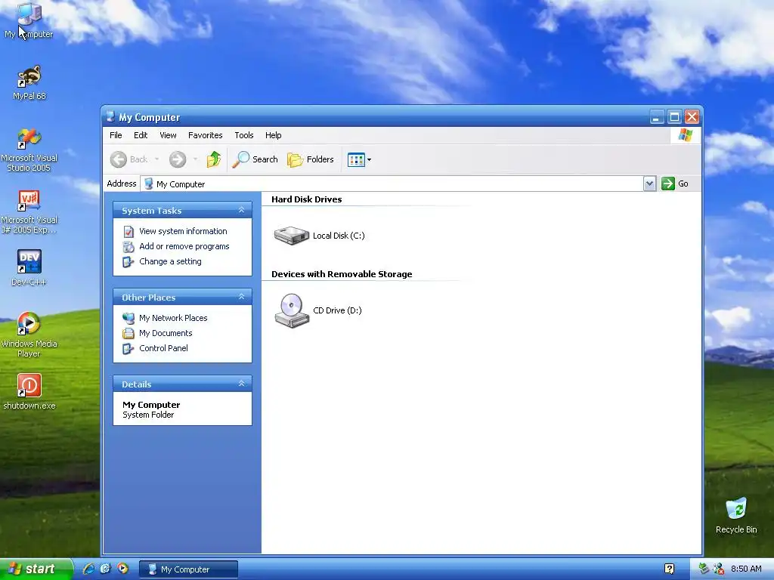774x580 pixels.
Task: Click the second Quick Launch browser icon
Action: pos(106,569)
